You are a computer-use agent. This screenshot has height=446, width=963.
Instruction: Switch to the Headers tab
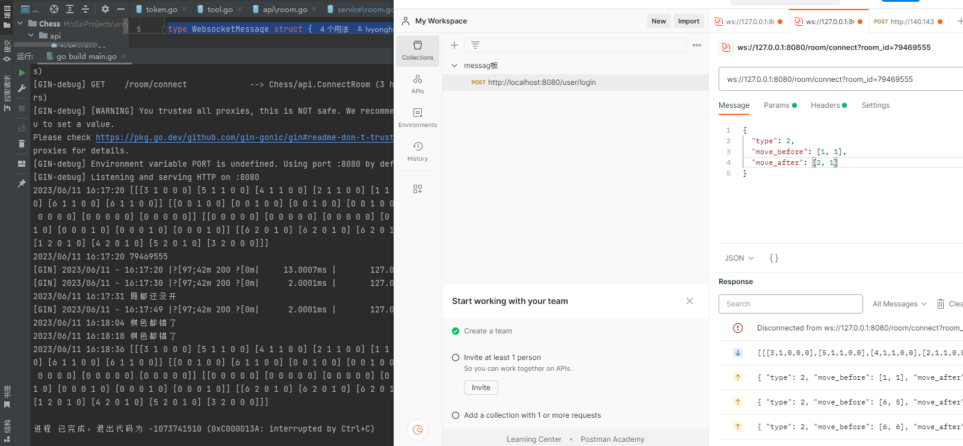click(x=828, y=105)
